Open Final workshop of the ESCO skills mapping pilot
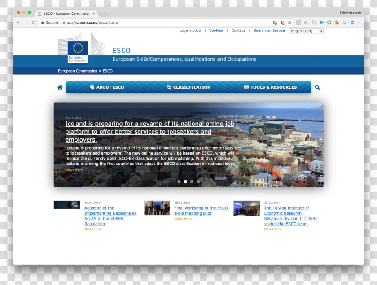This screenshot has height=285, width=377. click(x=201, y=211)
